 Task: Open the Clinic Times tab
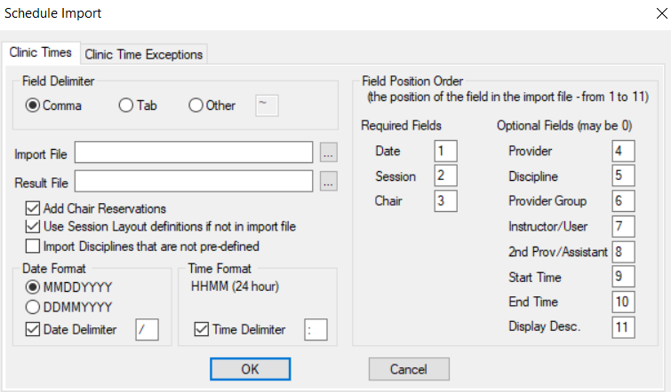(x=41, y=52)
